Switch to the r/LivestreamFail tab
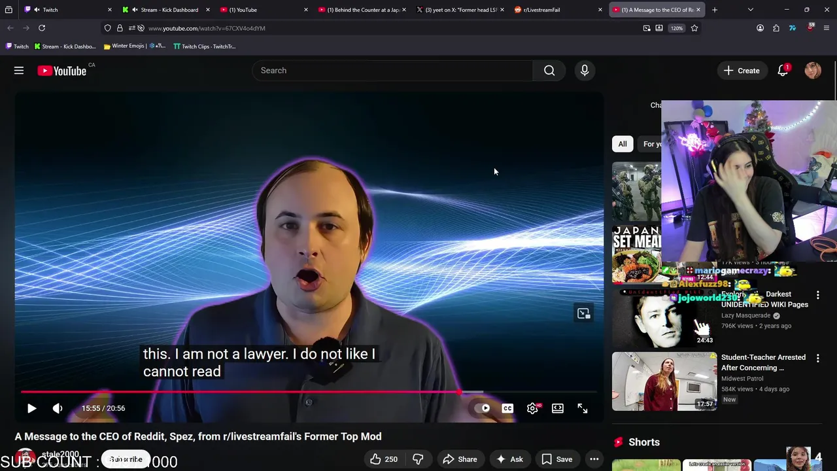 558,10
